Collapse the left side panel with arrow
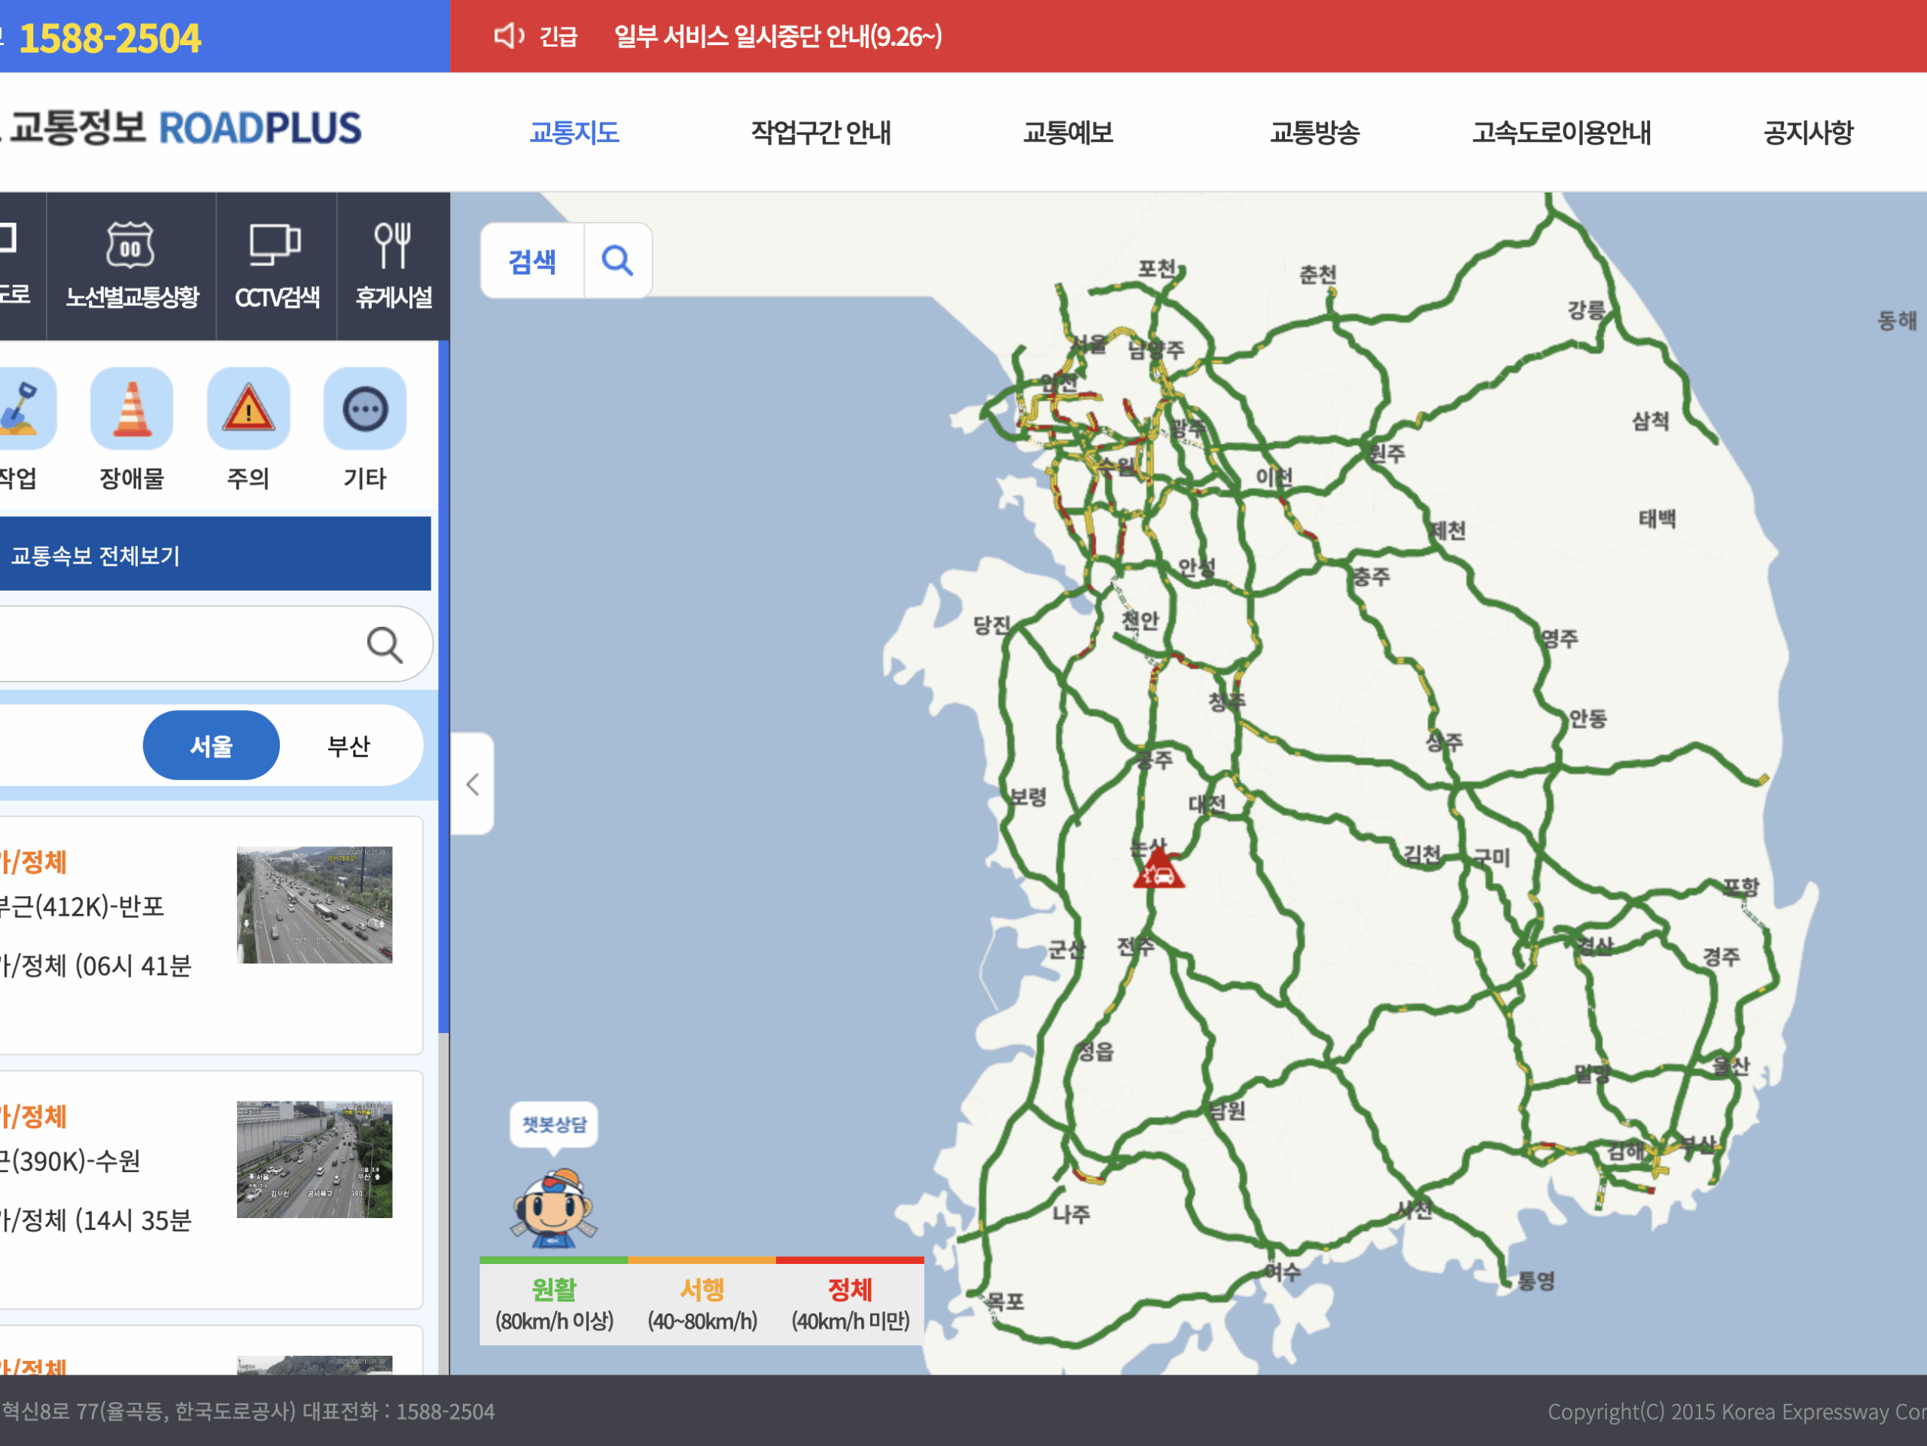 coord(473,785)
